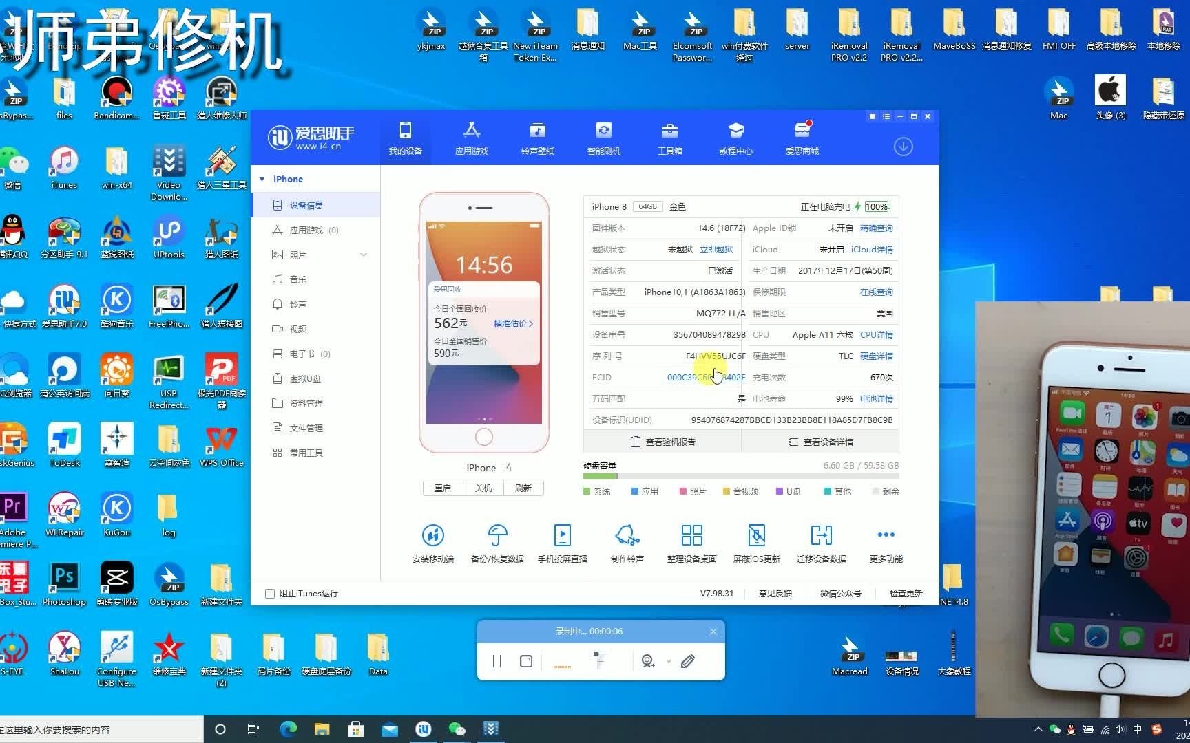Open 铃声 in the sidebar

(315, 304)
